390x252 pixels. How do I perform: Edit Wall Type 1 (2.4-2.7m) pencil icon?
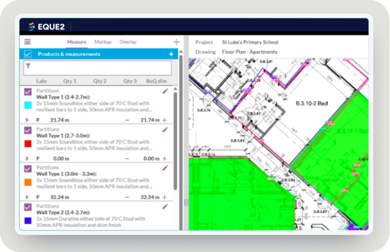pos(165,91)
